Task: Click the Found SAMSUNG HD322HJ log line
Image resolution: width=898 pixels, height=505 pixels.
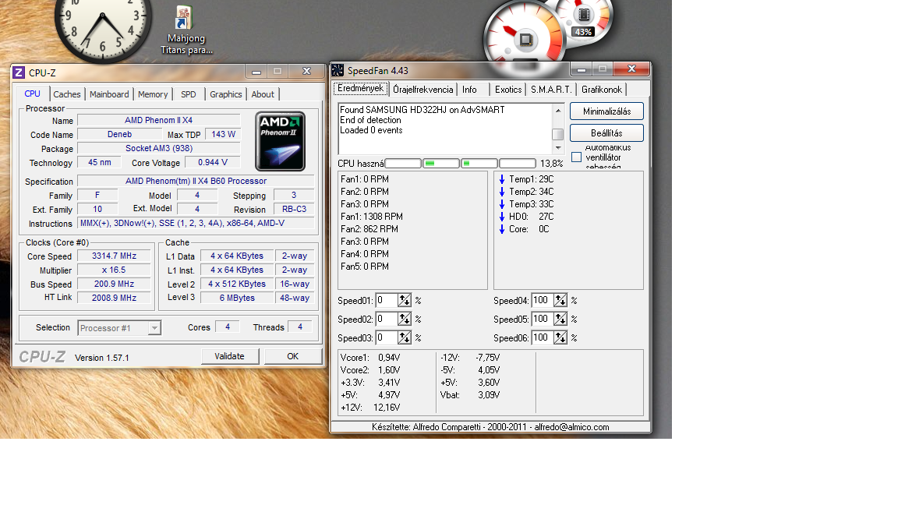Action: [x=422, y=109]
